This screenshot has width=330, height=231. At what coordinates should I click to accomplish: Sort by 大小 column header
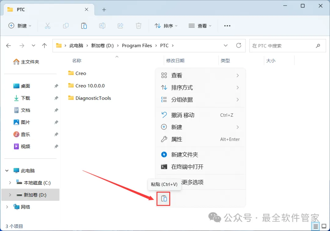(x=271, y=61)
